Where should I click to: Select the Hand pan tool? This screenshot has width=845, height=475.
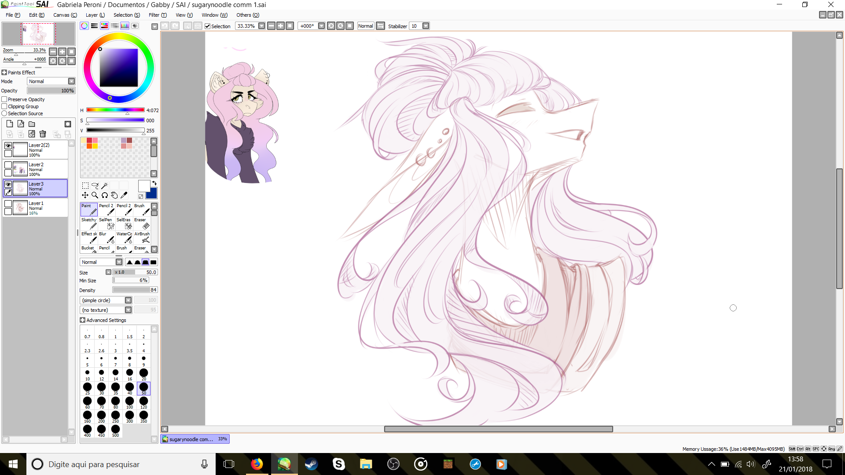(x=114, y=195)
